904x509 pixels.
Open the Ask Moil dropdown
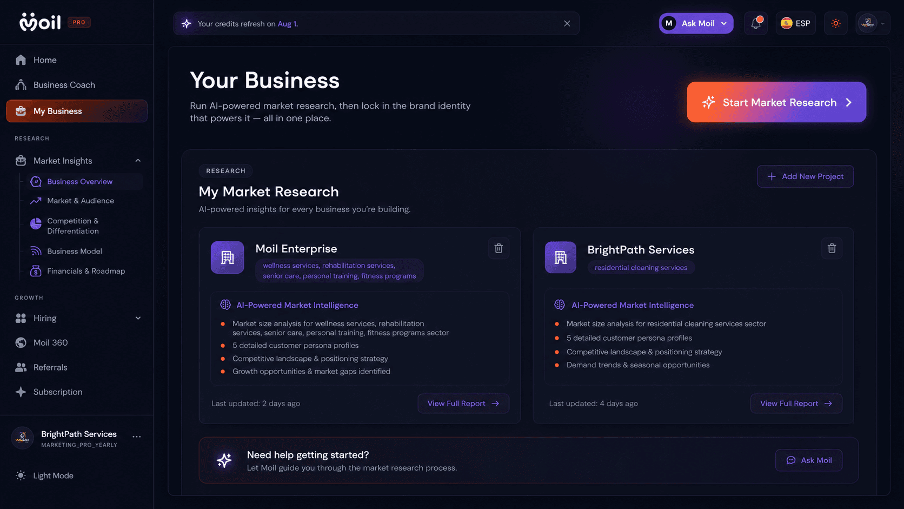(x=696, y=23)
